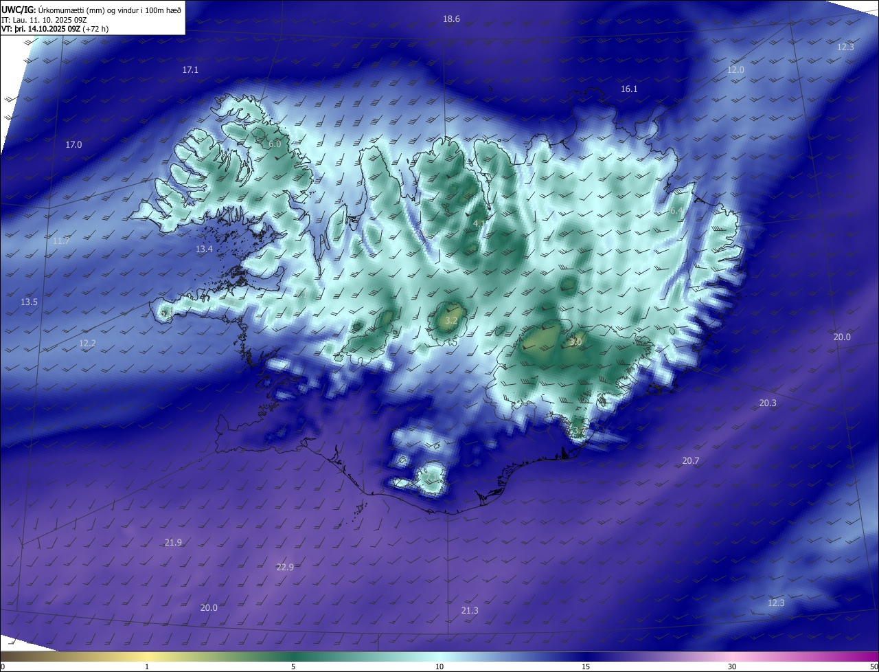Viewport: 879px width, 672px height.
Task: Click the VT: þri. 14.10.2025 09Z line
Action: 55,29
